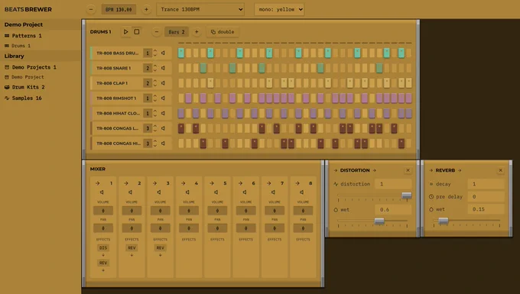520x294 pixels.
Task: Mute mixer channel 2
Action: pyautogui.click(x=131, y=192)
